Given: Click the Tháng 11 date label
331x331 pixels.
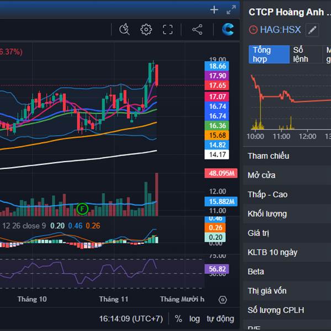Looking at the screenshot, I should 114,299.
